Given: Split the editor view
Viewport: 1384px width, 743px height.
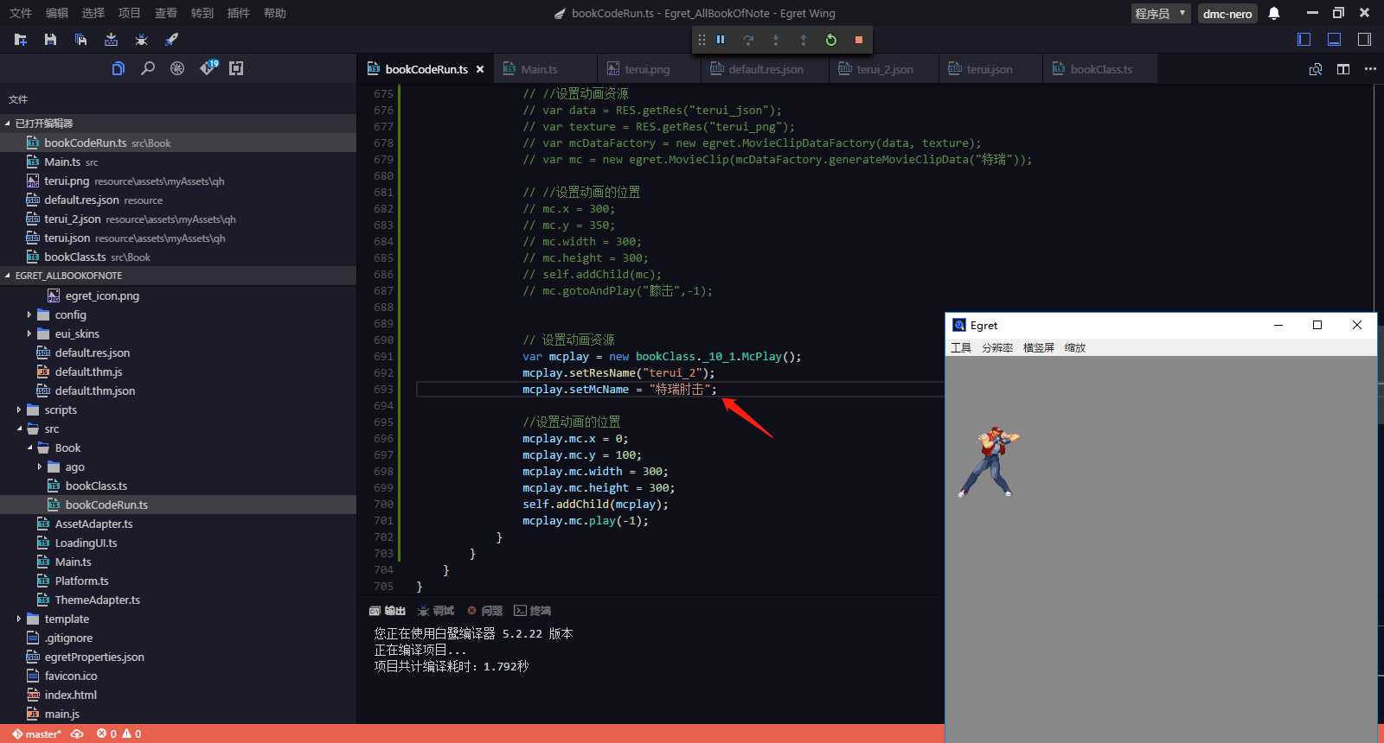Looking at the screenshot, I should click(1343, 69).
